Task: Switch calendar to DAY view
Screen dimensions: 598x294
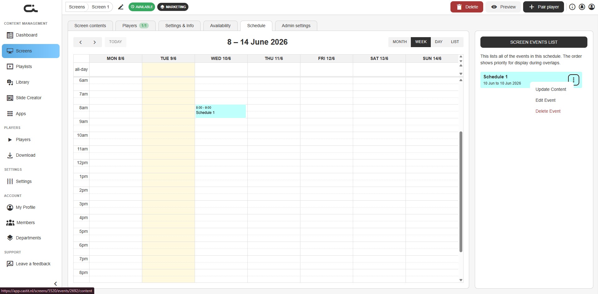Action: [439, 42]
